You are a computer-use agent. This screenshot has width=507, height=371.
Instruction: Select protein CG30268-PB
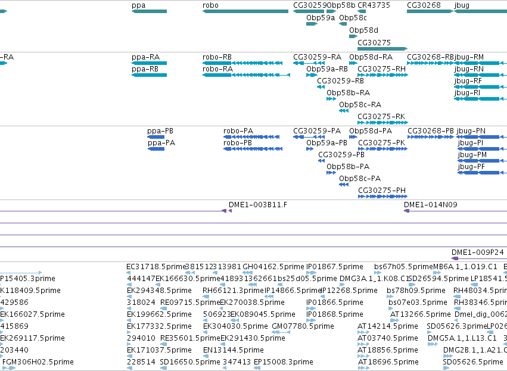point(431,137)
